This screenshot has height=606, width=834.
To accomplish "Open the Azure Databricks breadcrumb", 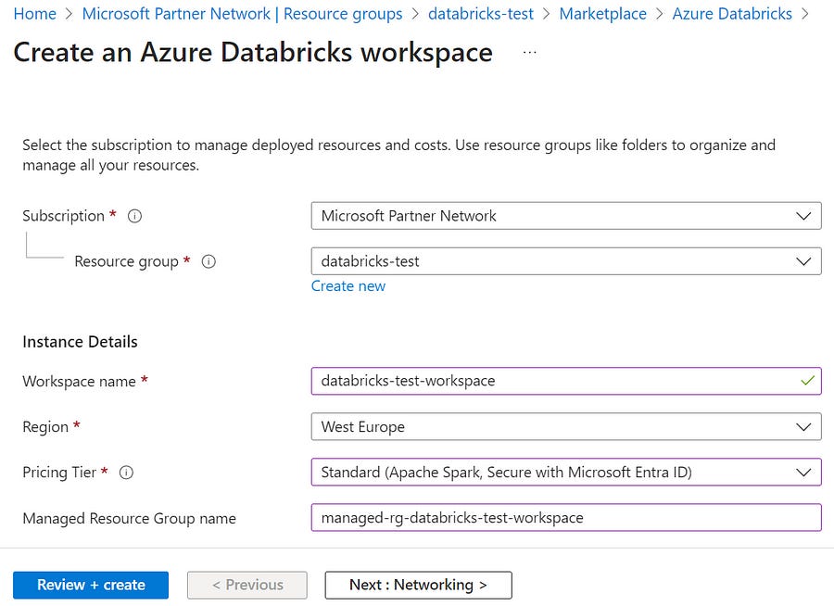I will [x=732, y=14].
